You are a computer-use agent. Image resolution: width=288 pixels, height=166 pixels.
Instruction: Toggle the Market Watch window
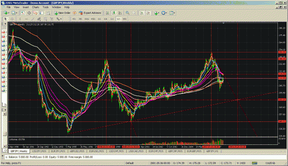23,13
